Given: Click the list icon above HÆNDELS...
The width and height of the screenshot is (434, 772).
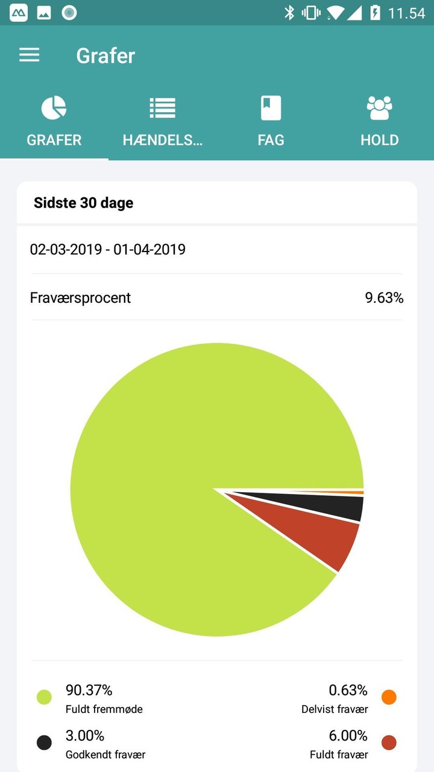Looking at the screenshot, I should (x=162, y=107).
